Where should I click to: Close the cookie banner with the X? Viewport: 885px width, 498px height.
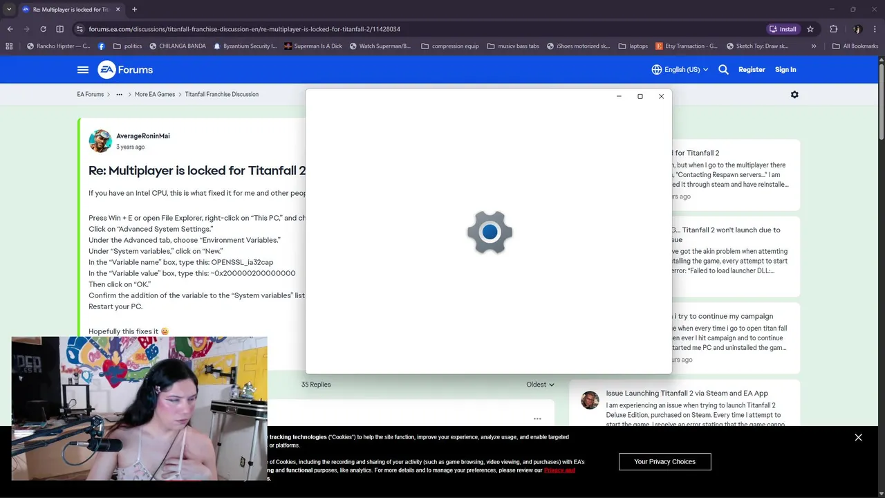(858, 437)
